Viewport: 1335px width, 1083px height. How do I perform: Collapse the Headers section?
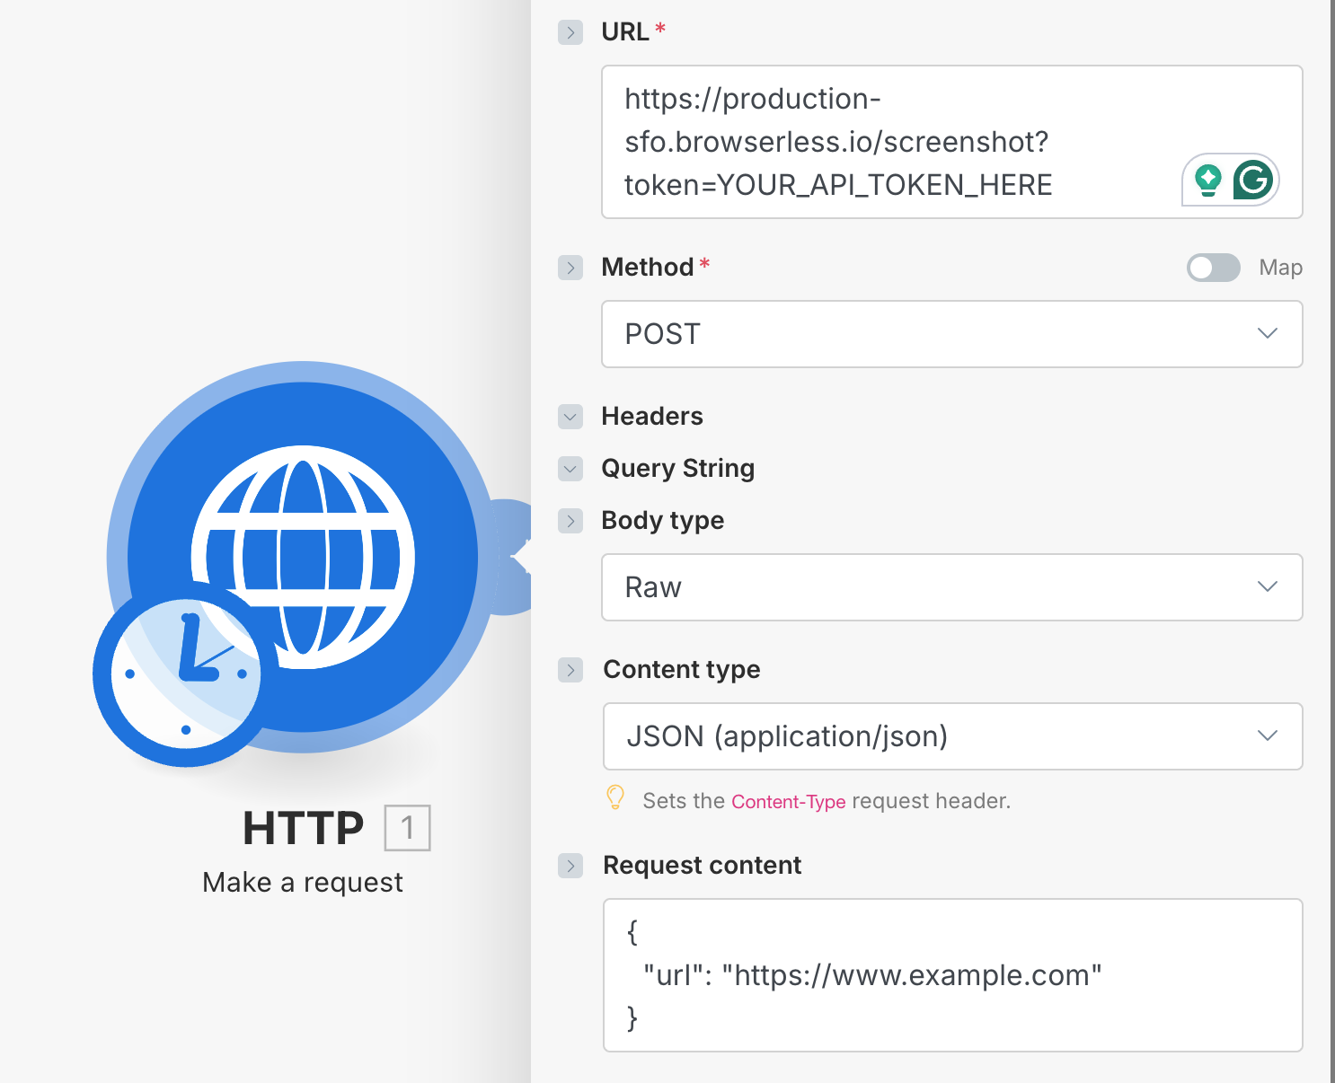[x=570, y=417]
